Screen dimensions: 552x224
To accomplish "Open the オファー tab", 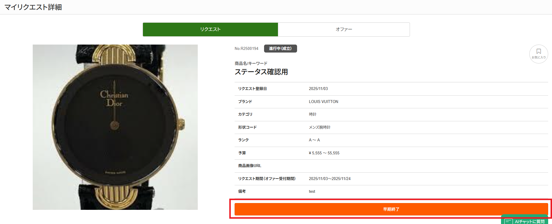I will click(344, 30).
